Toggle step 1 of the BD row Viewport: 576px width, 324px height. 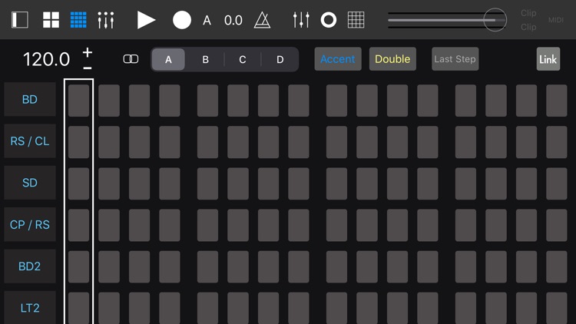(x=78, y=101)
